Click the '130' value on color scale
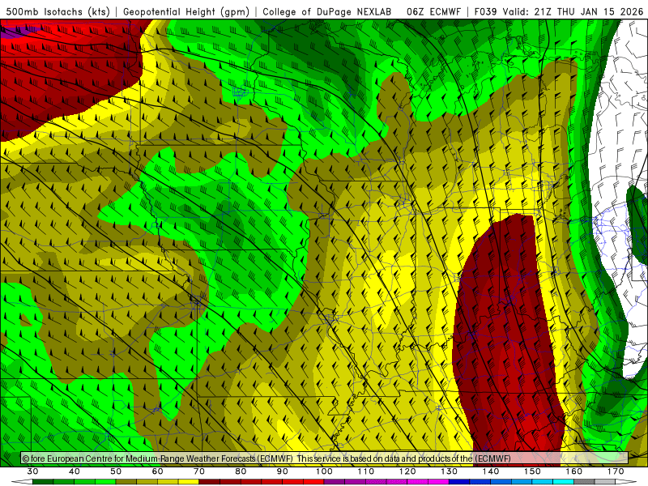The image size is (648, 486). (450, 471)
